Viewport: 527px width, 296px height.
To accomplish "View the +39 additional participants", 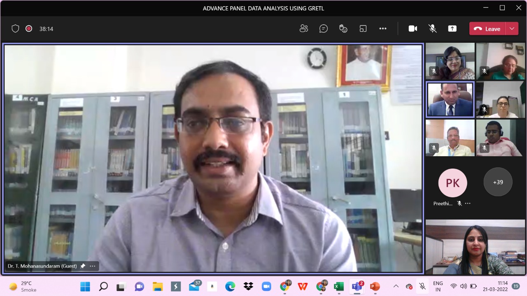I will (x=498, y=182).
